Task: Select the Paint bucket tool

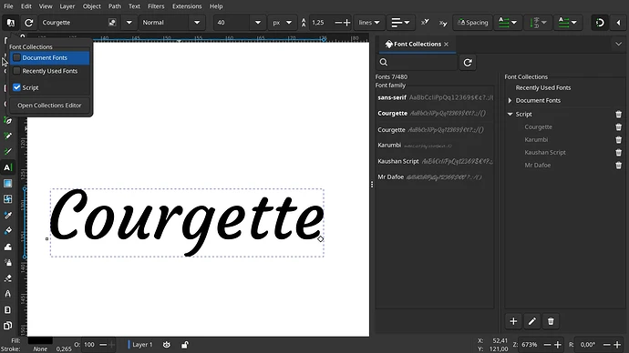Action: tap(7, 230)
